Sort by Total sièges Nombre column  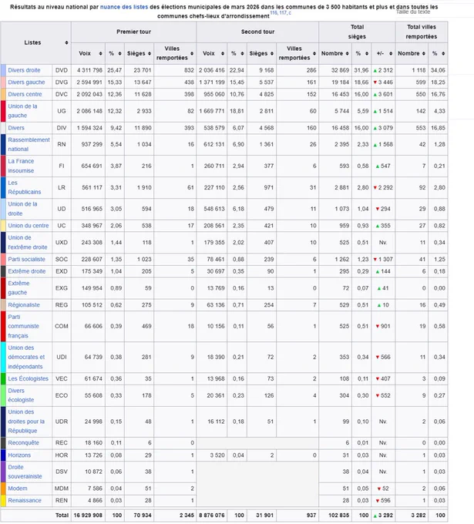(348, 53)
